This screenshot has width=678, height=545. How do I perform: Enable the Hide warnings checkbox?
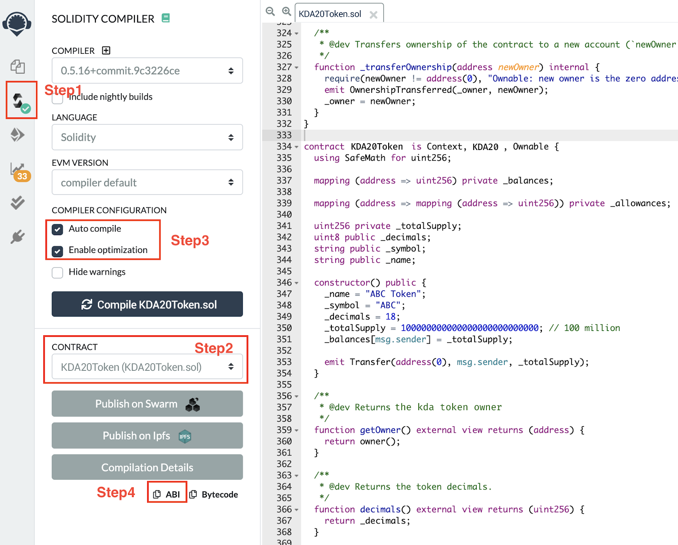tap(57, 272)
